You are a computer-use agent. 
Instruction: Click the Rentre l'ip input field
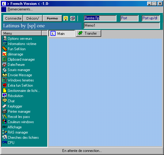[x=100, y=18]
